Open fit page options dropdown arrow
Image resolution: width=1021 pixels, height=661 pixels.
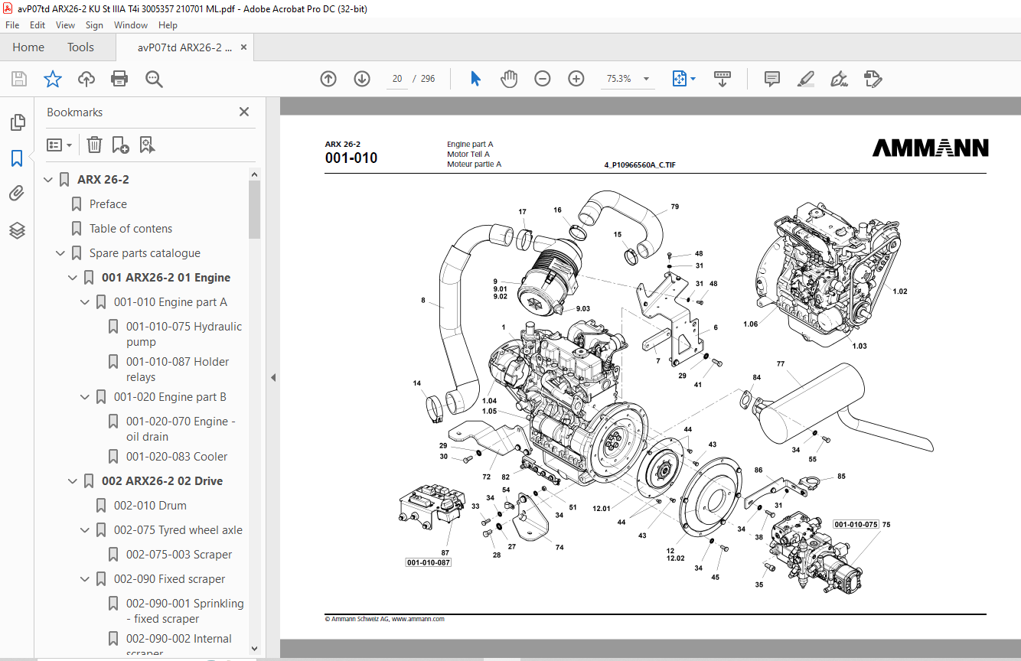click(693, 79)
